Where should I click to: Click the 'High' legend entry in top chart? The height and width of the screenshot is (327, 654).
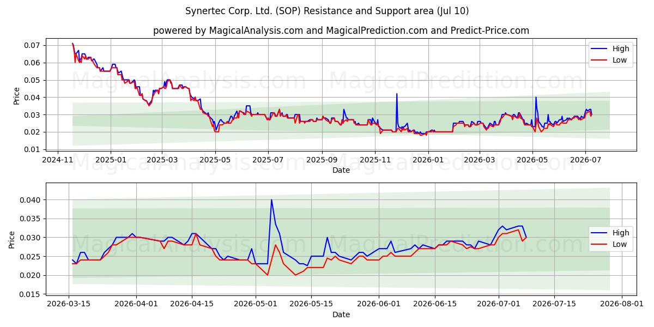(x=621, y=49)
